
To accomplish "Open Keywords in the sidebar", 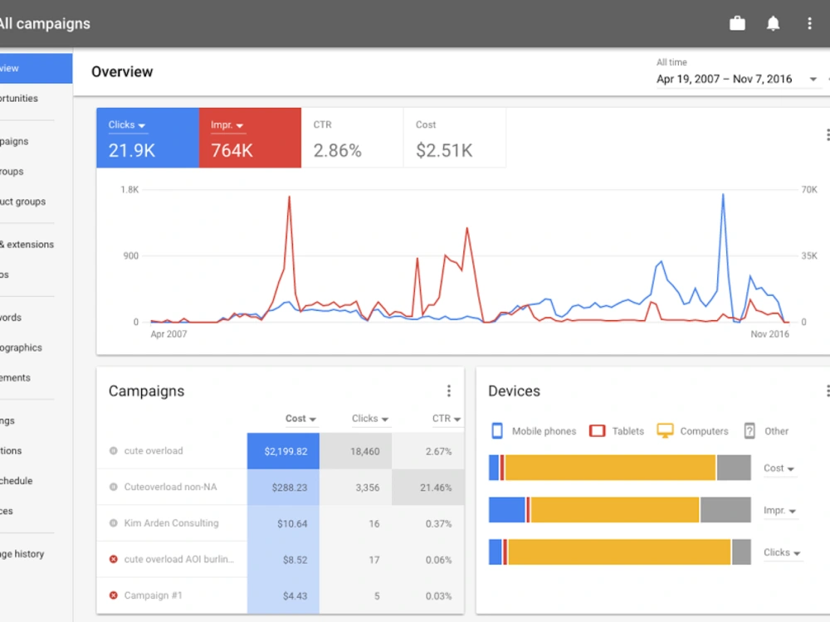I will pos(11,318).
